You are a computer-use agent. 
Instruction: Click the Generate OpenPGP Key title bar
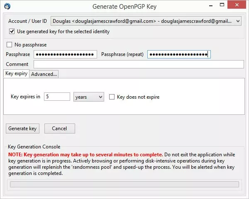click(x=124, y=6)
